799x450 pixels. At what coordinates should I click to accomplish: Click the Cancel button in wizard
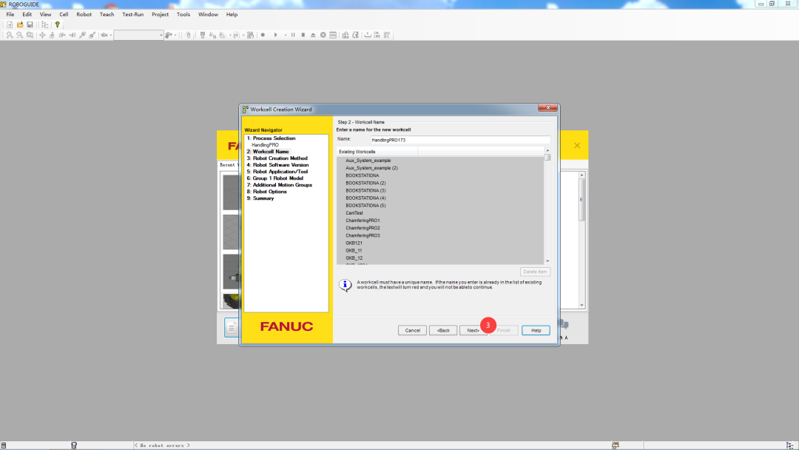click(x=412, y=330)
